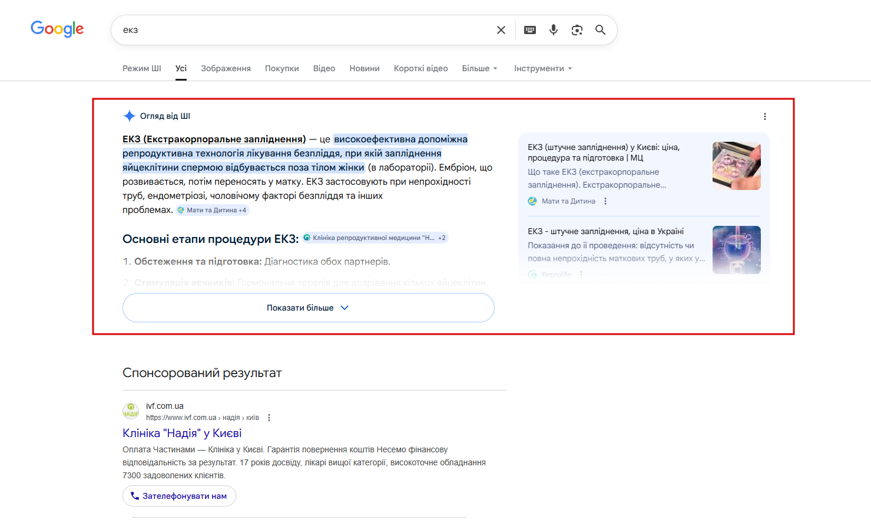871x520 pixels.
Task: Open the Режим ШІ tab
Action: 142,68
